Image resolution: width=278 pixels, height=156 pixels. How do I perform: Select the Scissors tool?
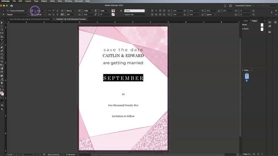(2, 62)
